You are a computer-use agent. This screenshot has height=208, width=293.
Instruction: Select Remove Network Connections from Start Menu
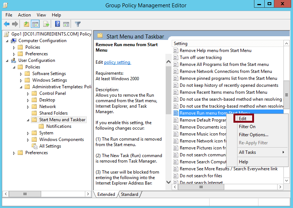(x=226, y=71)
